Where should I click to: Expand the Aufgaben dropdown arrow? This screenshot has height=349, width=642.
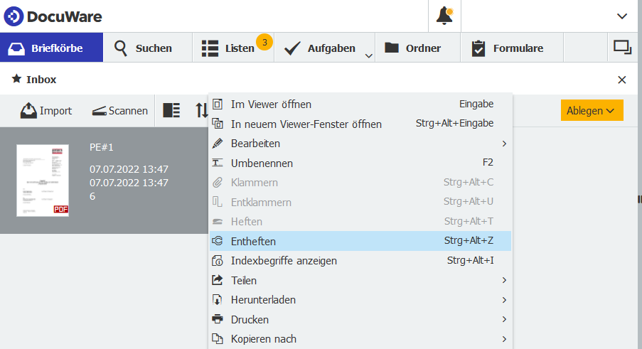[x=368, y=55]
